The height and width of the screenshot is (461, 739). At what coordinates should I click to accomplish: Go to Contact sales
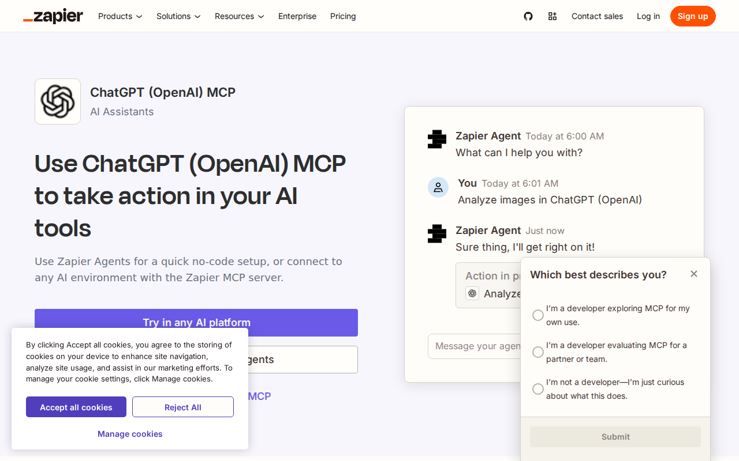(x=597, y=16)
